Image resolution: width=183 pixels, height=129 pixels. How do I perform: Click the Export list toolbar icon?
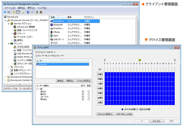pyautogui.click(x=23, y=12)
